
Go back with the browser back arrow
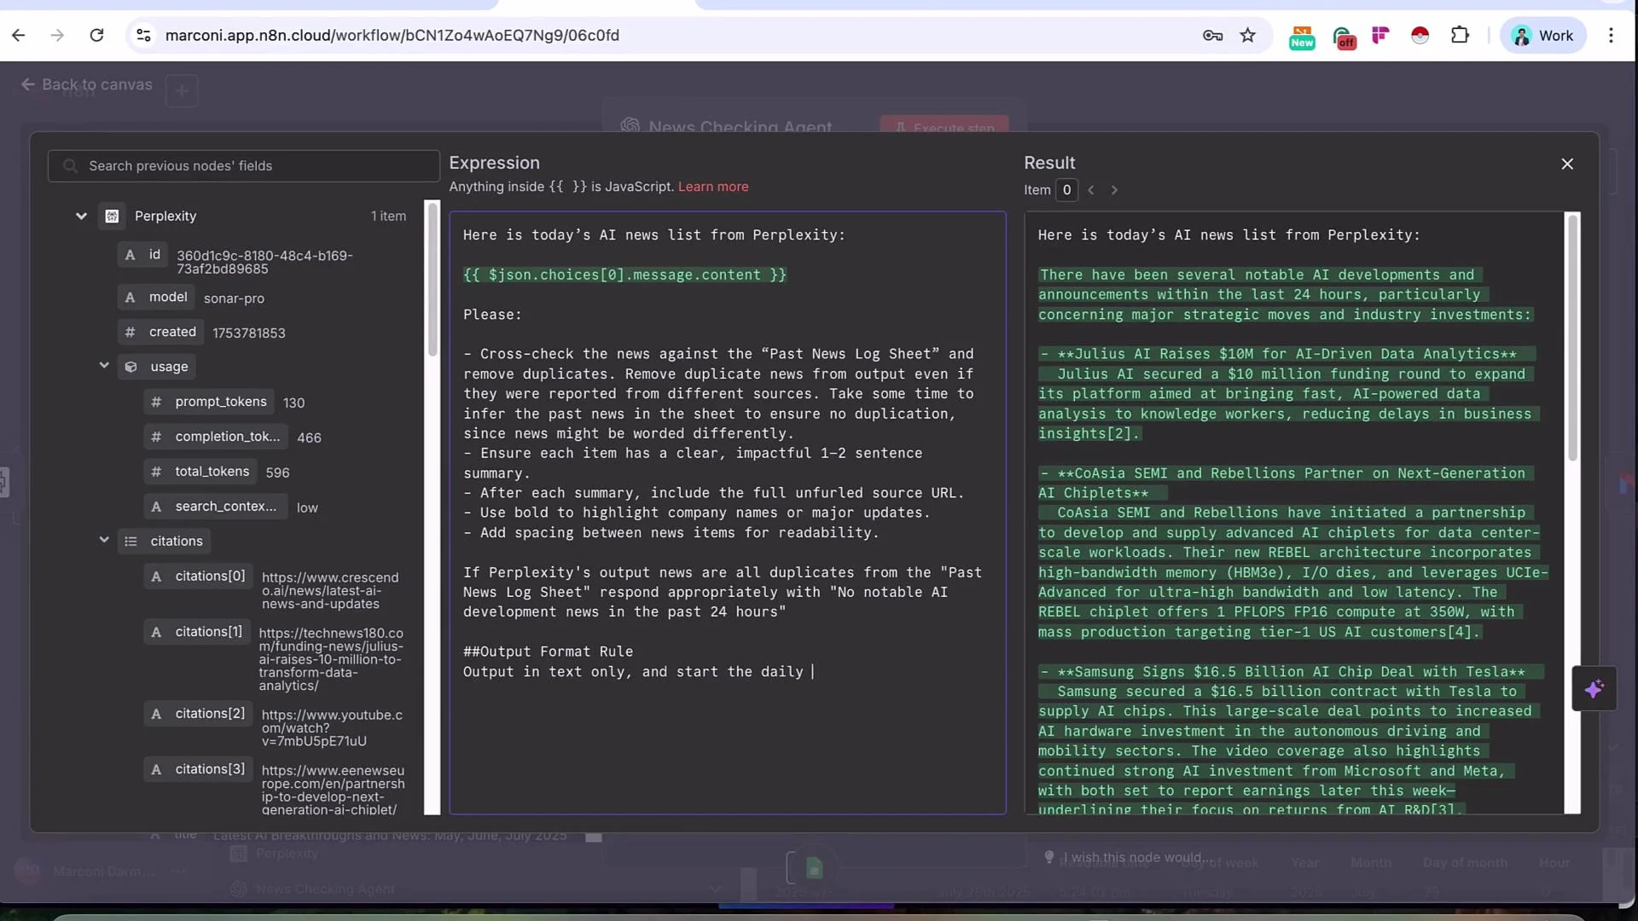click(x=18, y=35)
